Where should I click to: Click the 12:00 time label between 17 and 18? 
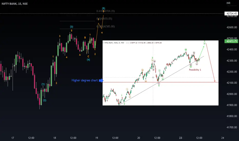[x=31, y=138]
